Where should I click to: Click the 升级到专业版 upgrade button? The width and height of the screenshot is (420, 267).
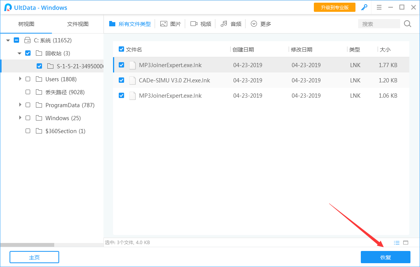click(334, 8)
